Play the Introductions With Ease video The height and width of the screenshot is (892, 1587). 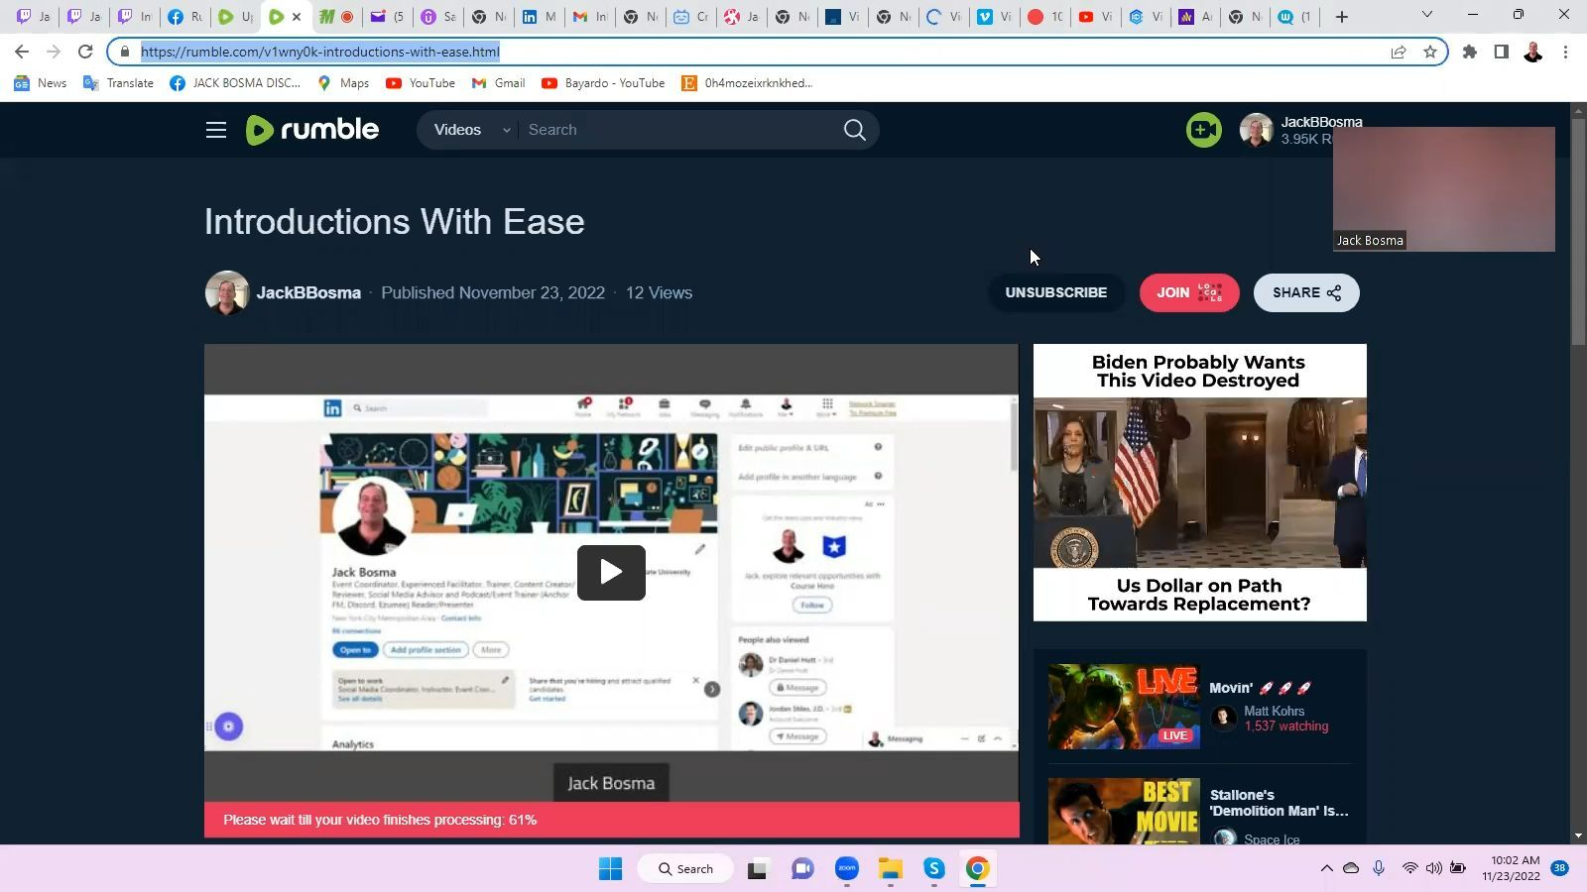point(611,572)
